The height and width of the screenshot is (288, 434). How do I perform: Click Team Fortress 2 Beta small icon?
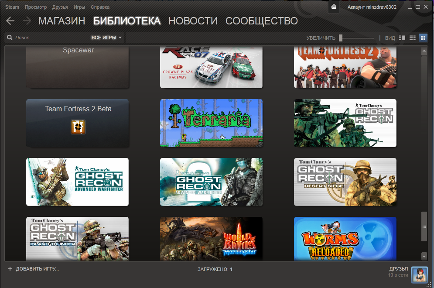point(78,127)
